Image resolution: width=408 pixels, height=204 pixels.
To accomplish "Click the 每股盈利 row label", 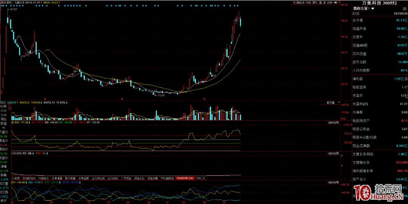I will pos(359,87).
